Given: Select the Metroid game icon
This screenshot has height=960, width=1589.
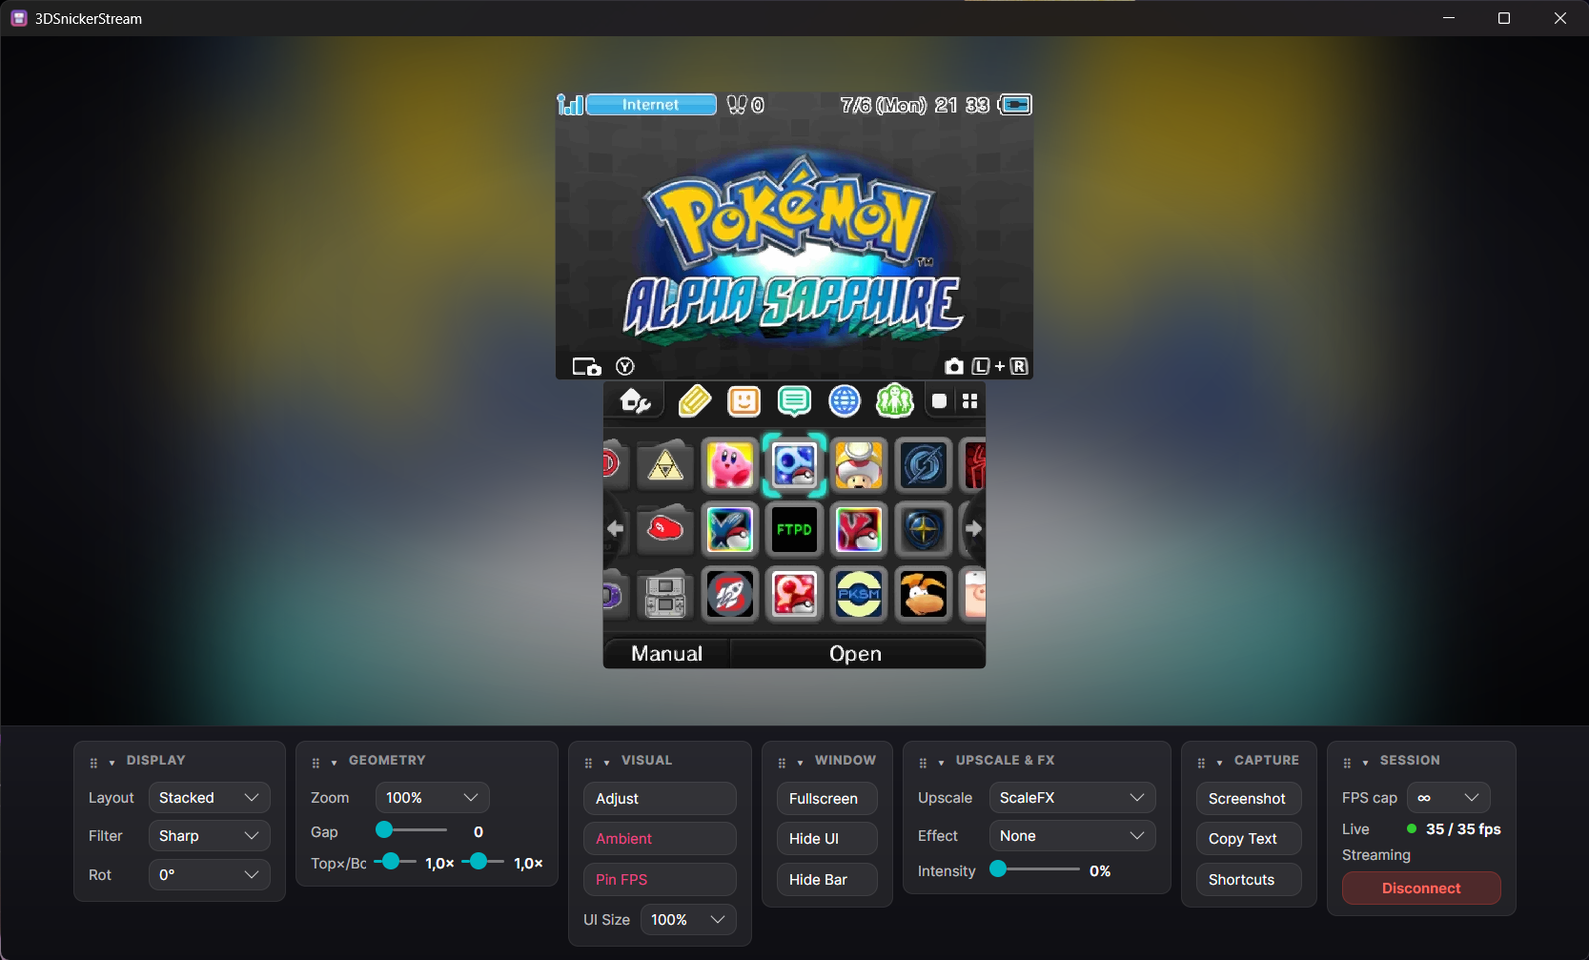Looking at the screenshot, I should [924, 465].
